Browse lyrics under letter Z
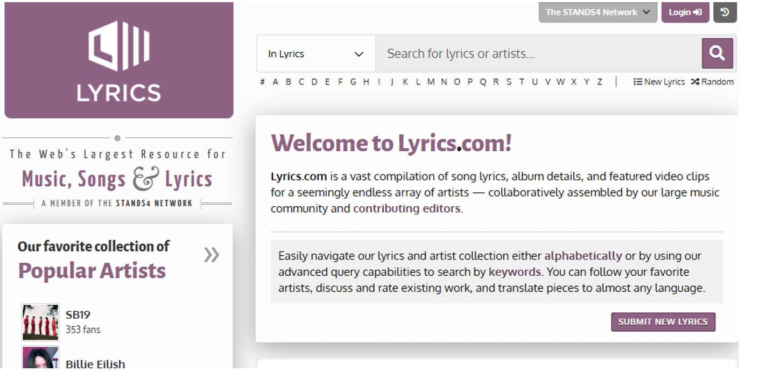Screen dimensions: 759x378 coord(600,82)
